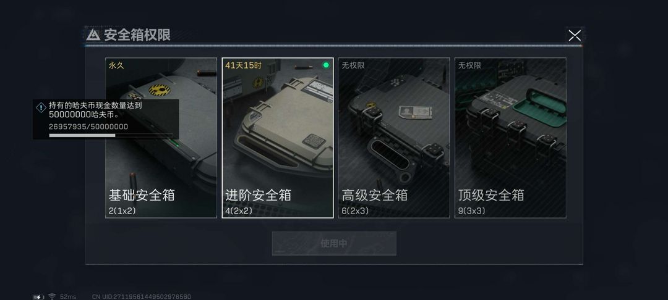Screen dimensions: 668x300
Task: Click 无权限 label on 顶级安全箱
Action: click(x=470, y=65)
